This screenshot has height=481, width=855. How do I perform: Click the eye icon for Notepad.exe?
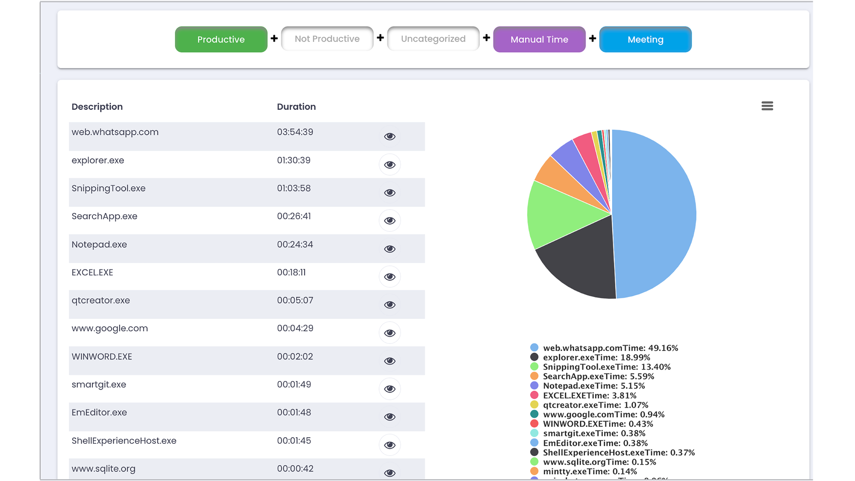click(x=389, y=248)
